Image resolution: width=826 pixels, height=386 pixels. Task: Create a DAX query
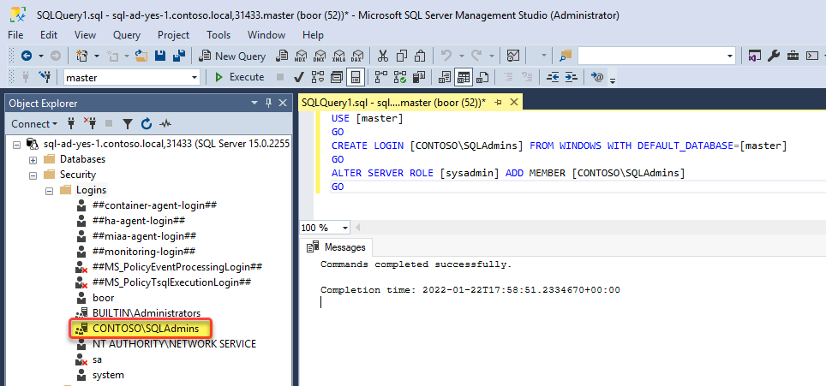click(x=357, y=56)
